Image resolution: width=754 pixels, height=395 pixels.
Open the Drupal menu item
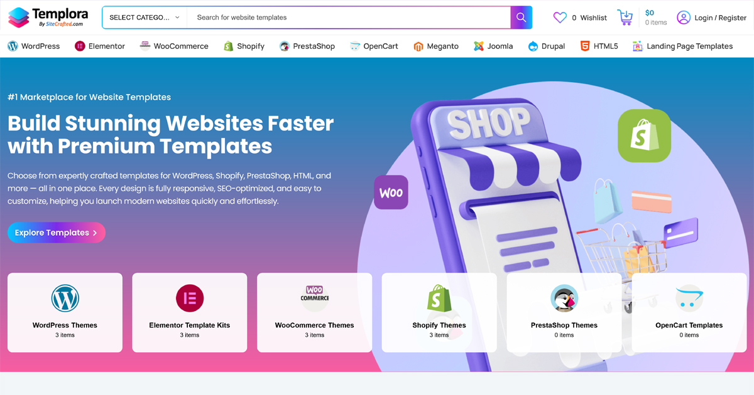tap(547, 46)
